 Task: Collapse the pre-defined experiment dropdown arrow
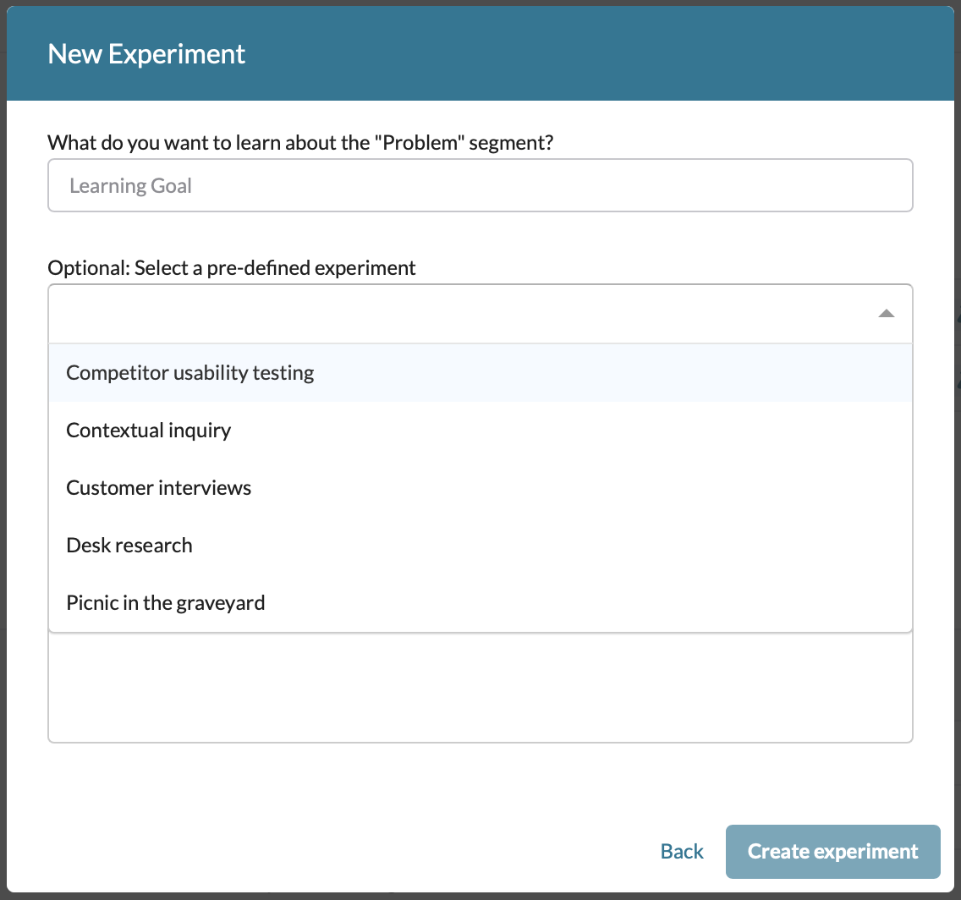click(x=886, y=314)
